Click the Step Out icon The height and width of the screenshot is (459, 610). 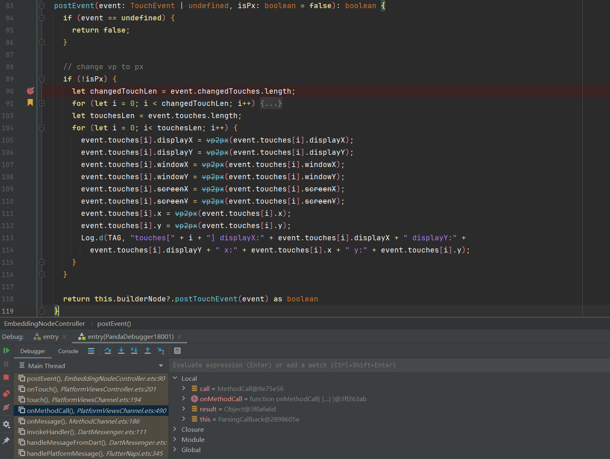(148, 351)
